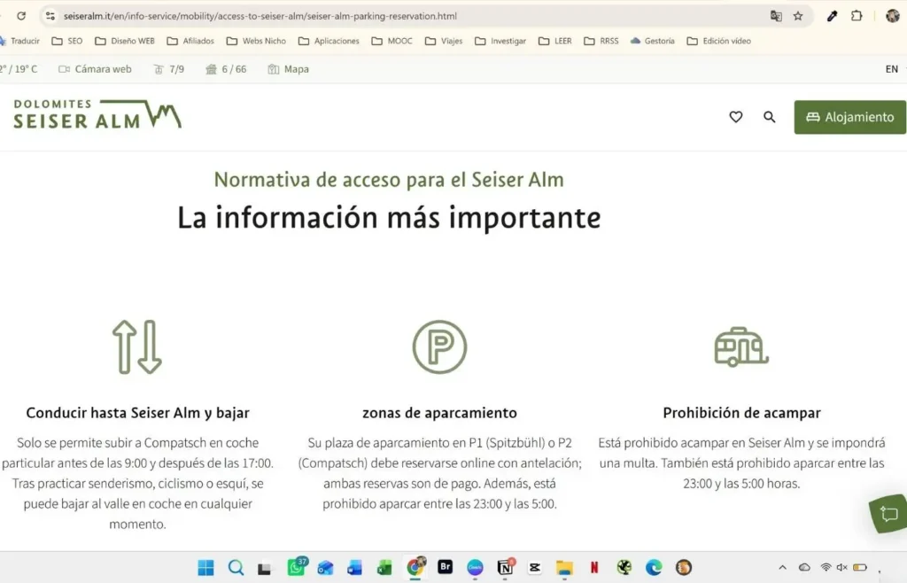Open Notion from the taskbar
The image size is (907, 583).
[505, 568]
